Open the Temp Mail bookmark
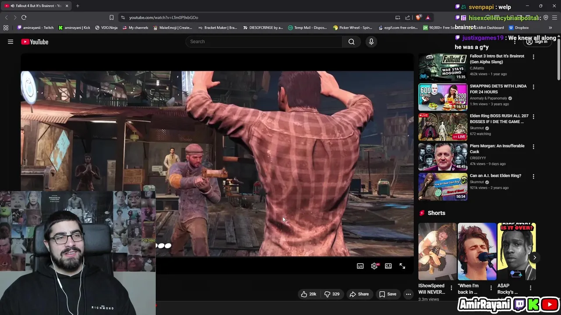The width and height of the screenshot is (561, 315). pyautogui.click(x=307, y=28)
